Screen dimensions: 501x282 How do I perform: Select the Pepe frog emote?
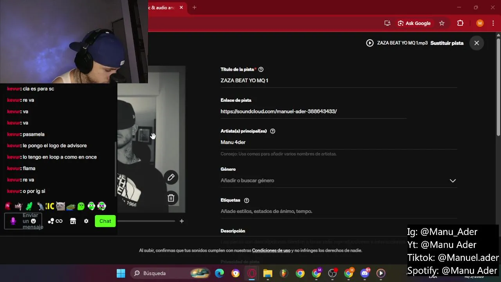(70, 206)
